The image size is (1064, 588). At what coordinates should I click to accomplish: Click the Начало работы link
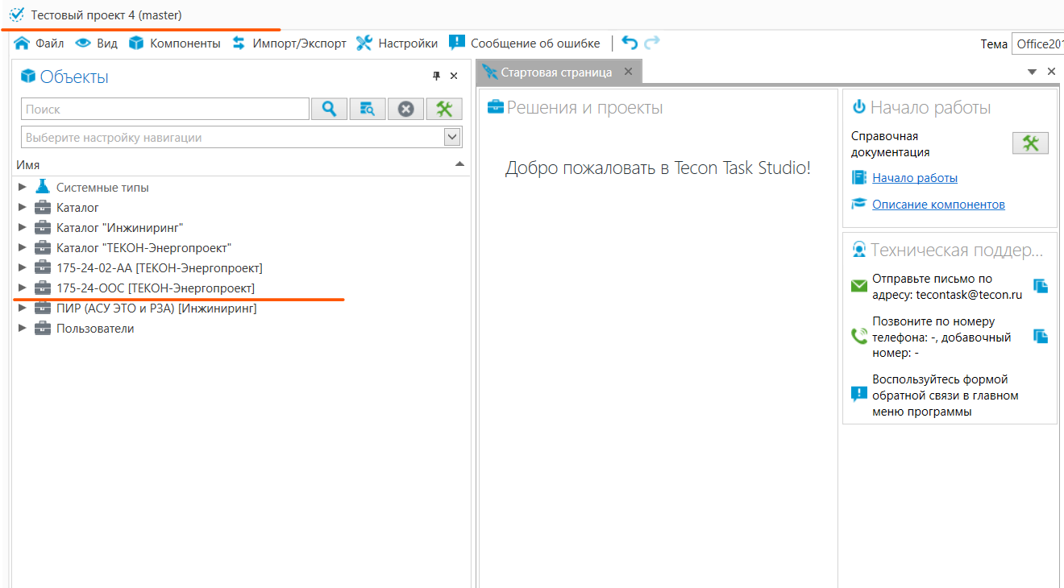(x=915, y=178)
